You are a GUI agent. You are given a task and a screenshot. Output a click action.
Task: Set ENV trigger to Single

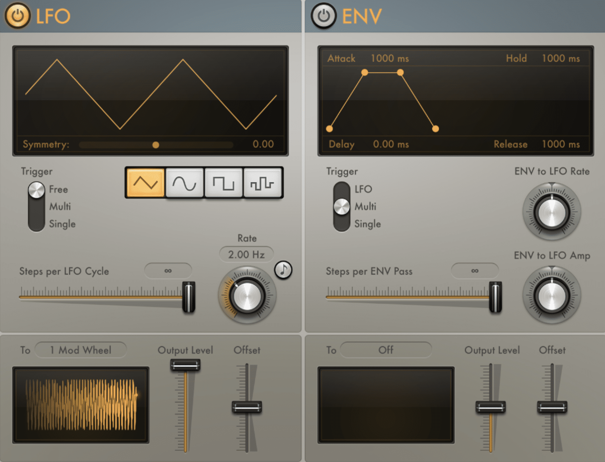click(367, 224)
